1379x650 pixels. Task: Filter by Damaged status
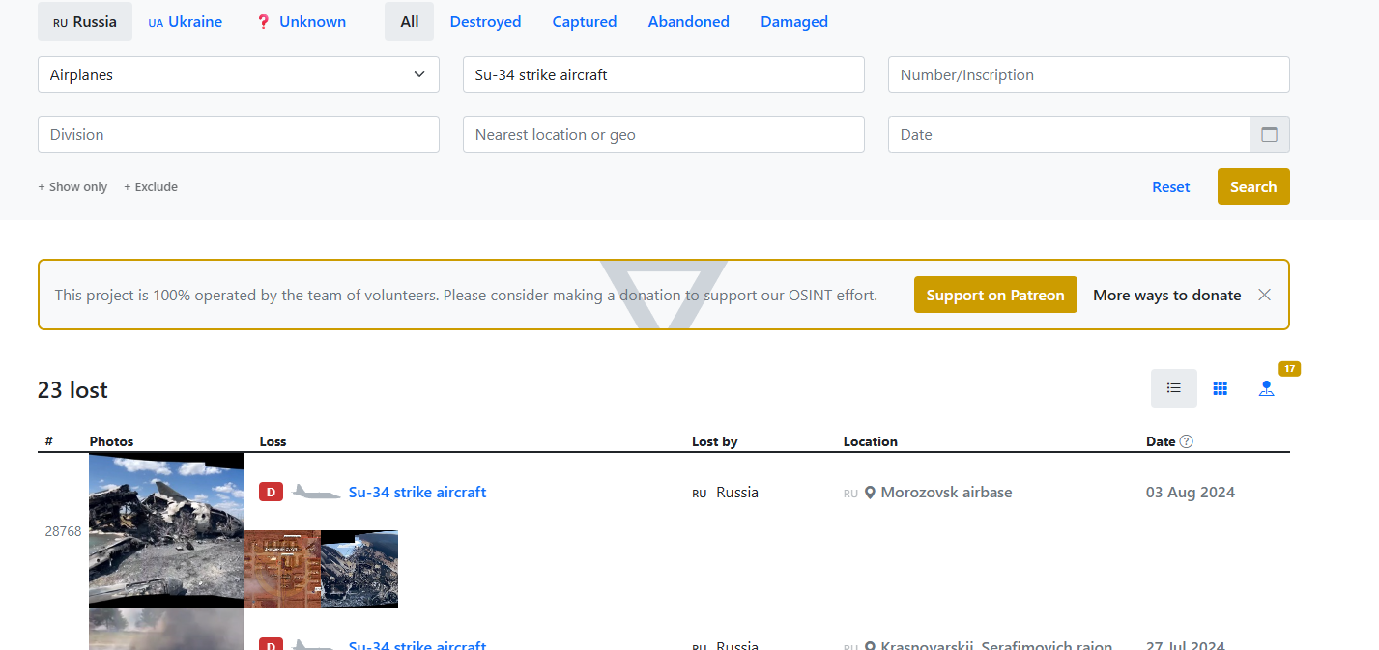pos(794,21)
